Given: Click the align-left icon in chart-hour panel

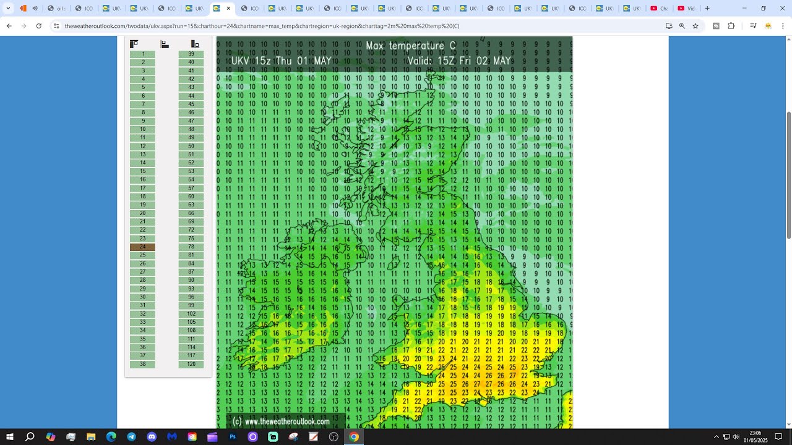Looking at the screenshot, I should click(165, 44).
